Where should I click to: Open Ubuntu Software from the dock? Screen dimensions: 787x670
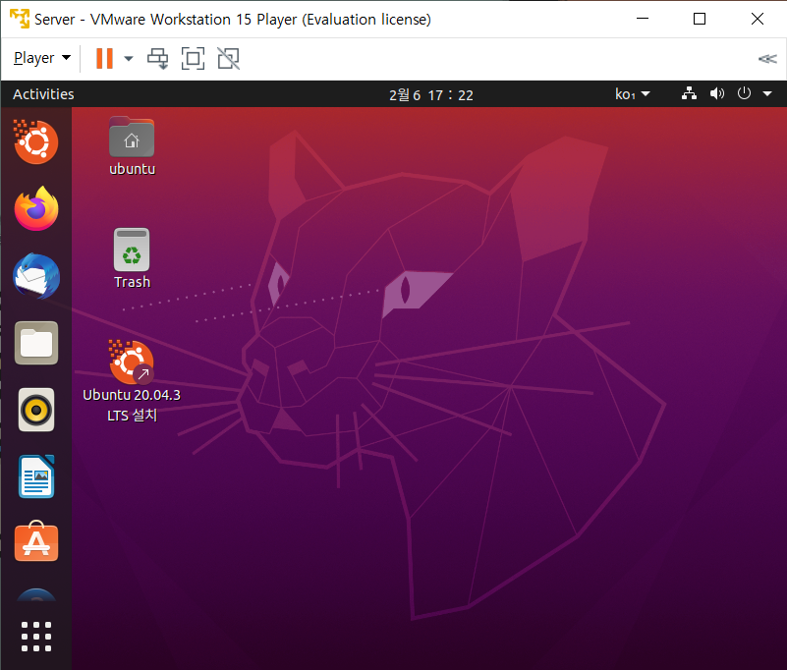(36, 541)
